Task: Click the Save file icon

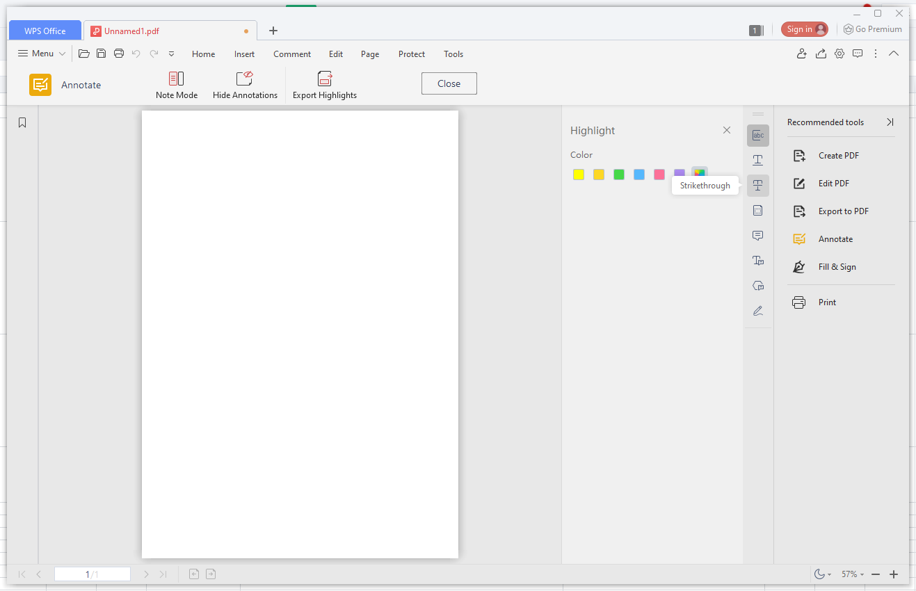Action: (x=102, y=54)
